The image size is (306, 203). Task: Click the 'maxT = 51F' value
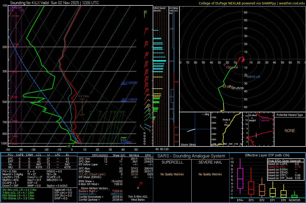click(x=34, y=180)
